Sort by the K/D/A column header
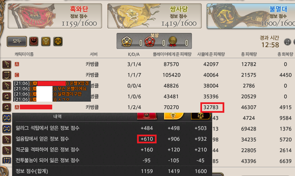The height and width of the screenshot is (176, 295). pos(134,54)
